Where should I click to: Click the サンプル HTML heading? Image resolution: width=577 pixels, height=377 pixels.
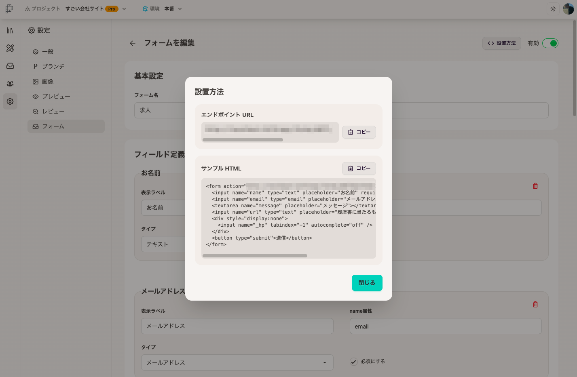pos(221,168)
